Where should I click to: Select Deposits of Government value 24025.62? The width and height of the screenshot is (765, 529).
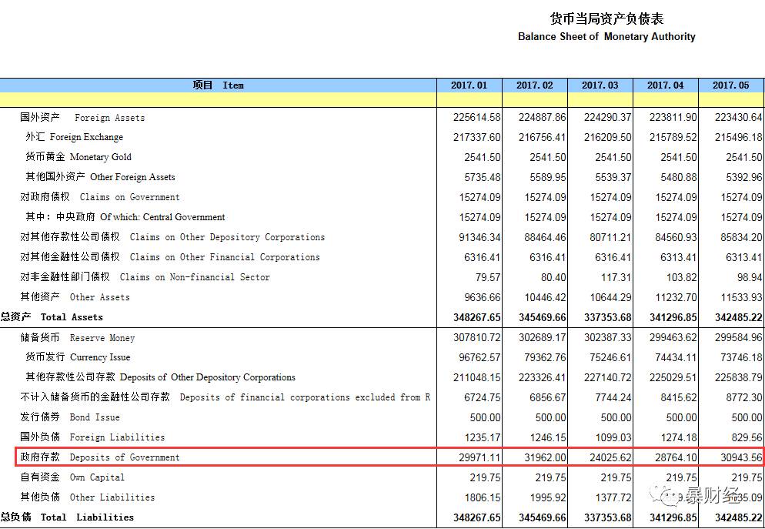tap(610, 457)
